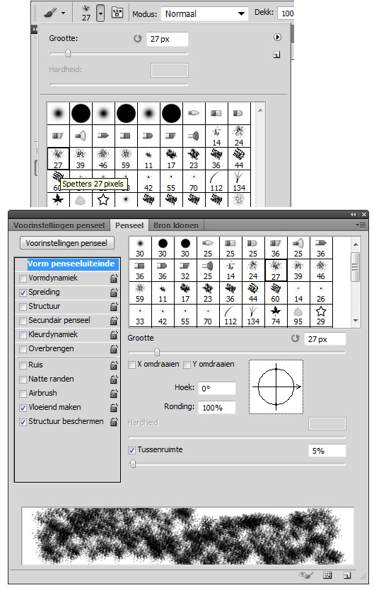Click the lock icon next to Spreiding
374x590 pixels.
pos(114,293)
